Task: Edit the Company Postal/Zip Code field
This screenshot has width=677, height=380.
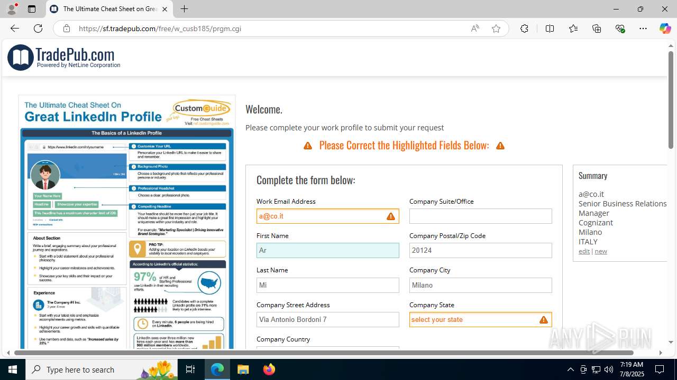Action: click(480, 250)
